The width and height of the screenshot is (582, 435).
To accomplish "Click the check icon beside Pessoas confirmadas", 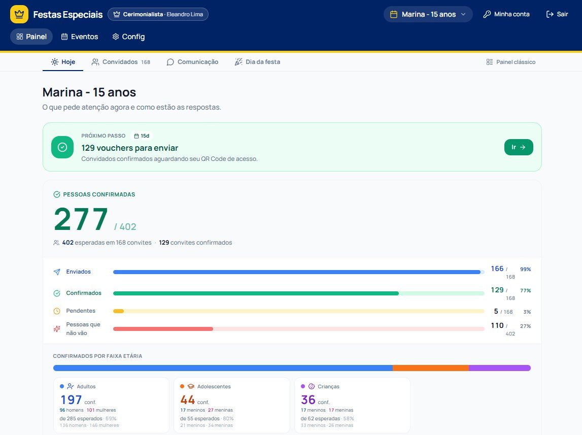I will pos(57,194).
